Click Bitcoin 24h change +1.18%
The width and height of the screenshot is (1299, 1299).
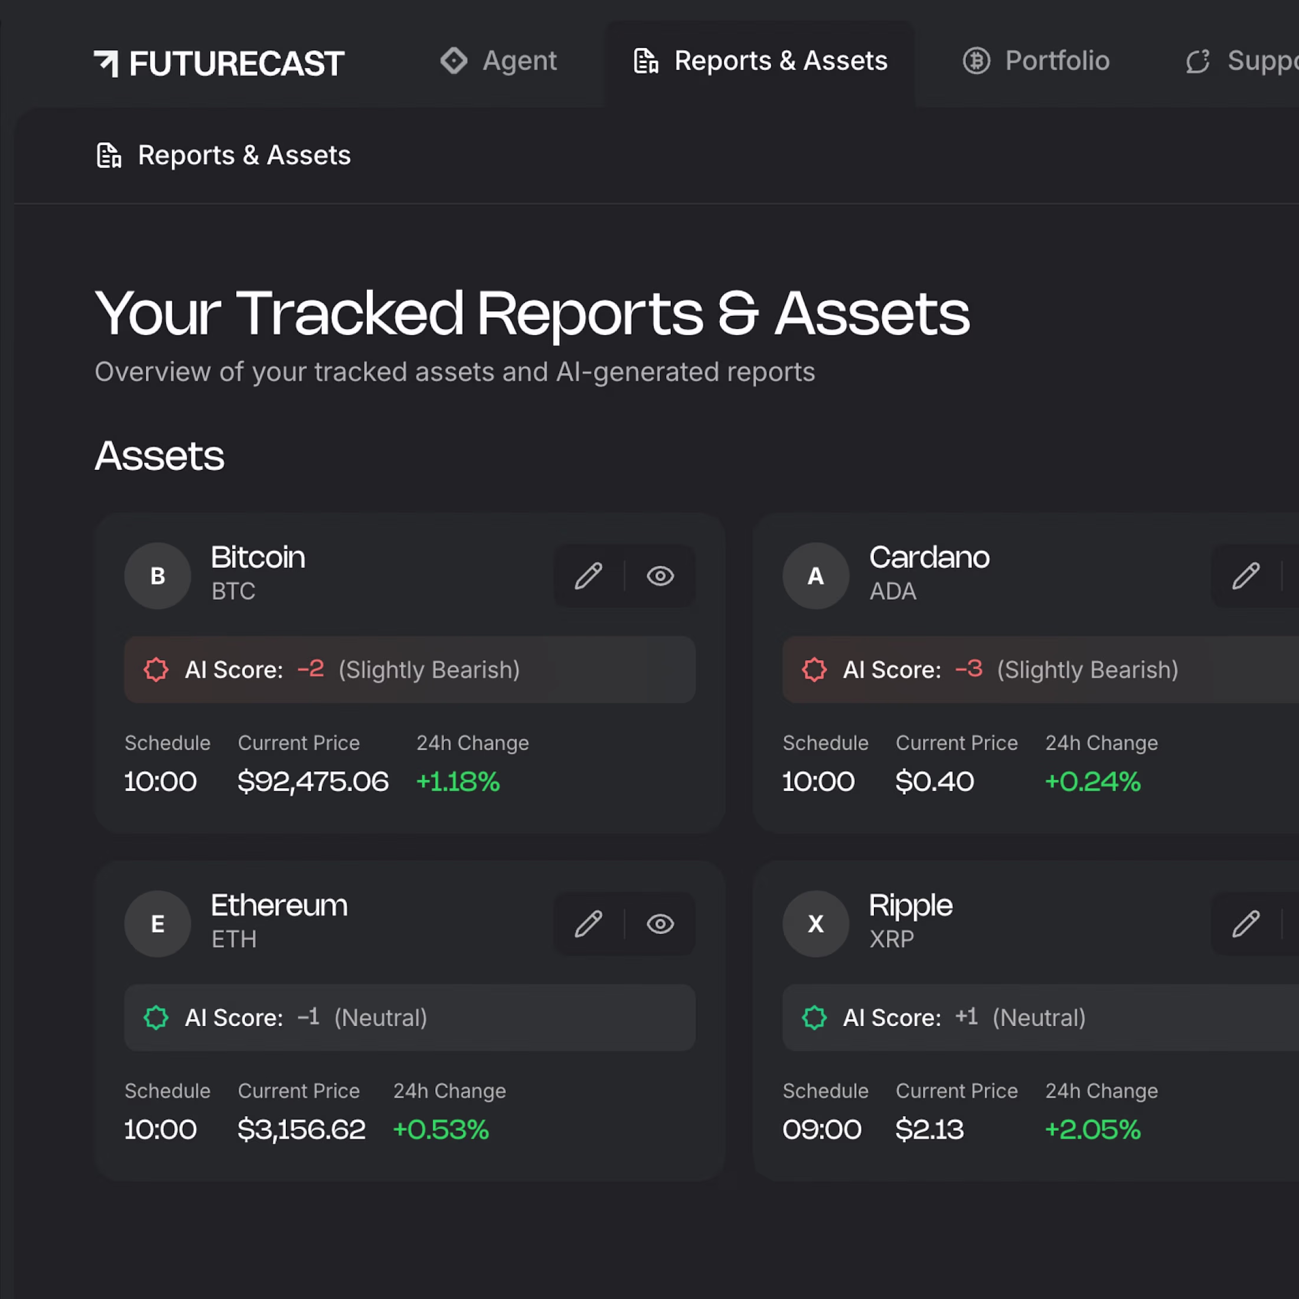click(x=458, y=781)
